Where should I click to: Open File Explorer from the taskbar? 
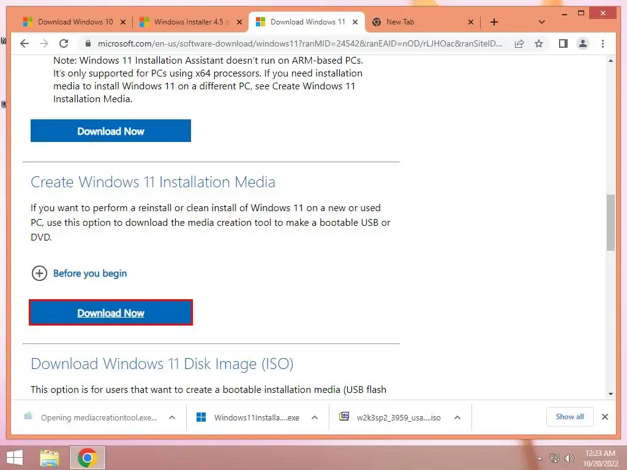(50, 458)
